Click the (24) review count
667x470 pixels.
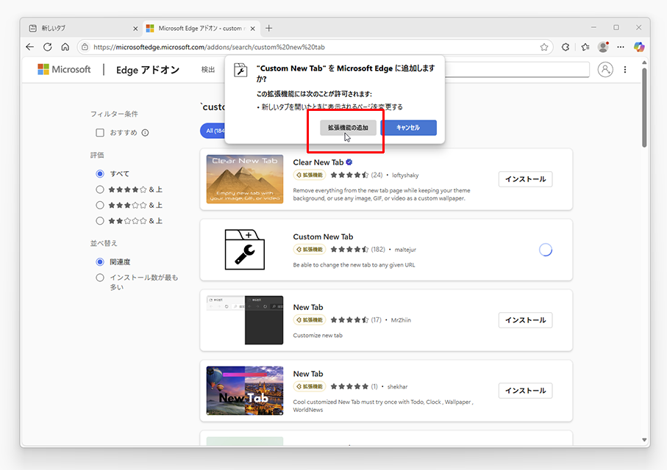tap(377, 175)
